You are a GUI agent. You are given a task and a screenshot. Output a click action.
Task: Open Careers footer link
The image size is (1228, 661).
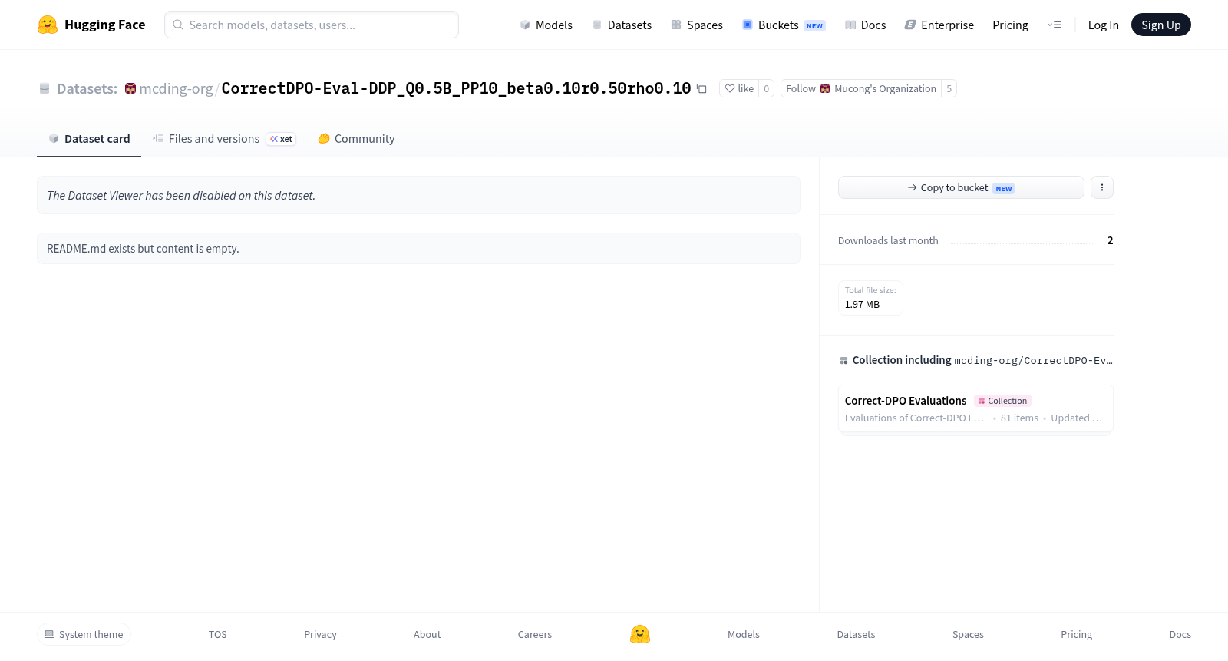tap(535, 634)
